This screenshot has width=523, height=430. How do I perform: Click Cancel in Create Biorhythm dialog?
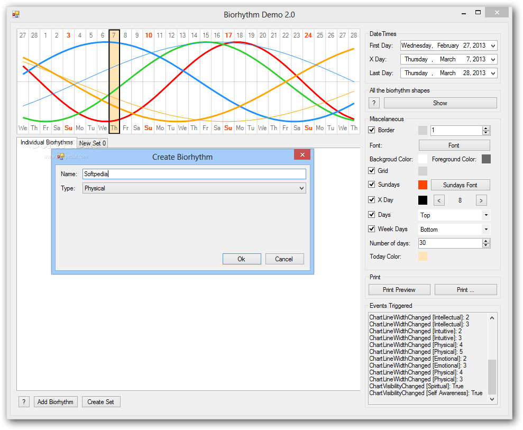click(284, 259)
